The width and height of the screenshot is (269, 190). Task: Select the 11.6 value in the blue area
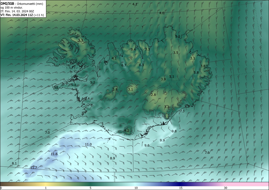pyautogui.click(x=54, y=154)
